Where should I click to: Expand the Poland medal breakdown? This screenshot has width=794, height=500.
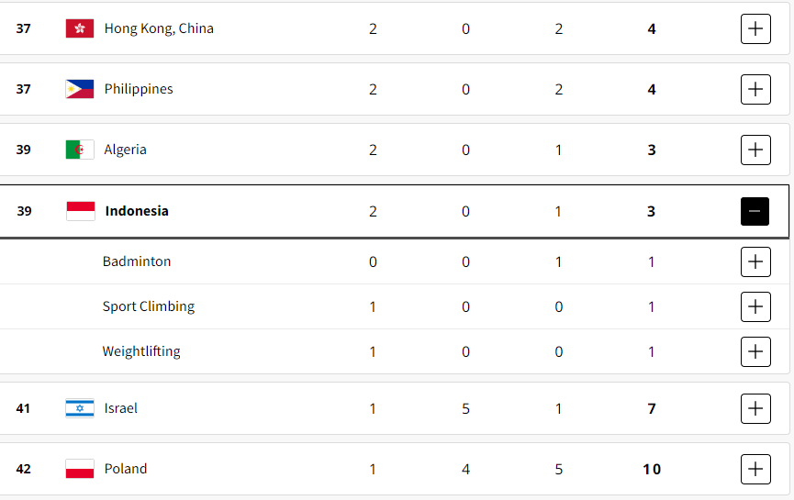coord(755,469)
